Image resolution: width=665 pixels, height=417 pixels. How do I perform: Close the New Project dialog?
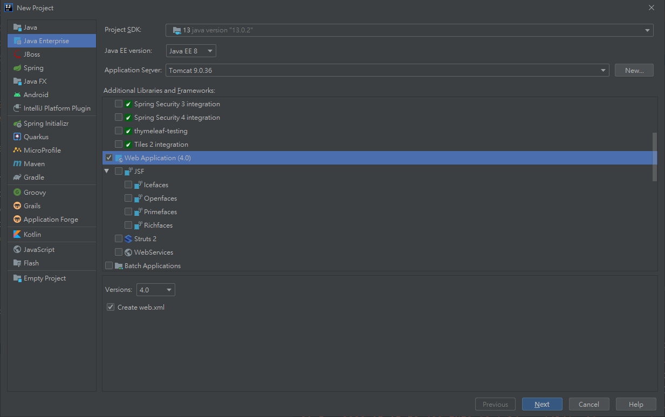click(x=652, y=8)
